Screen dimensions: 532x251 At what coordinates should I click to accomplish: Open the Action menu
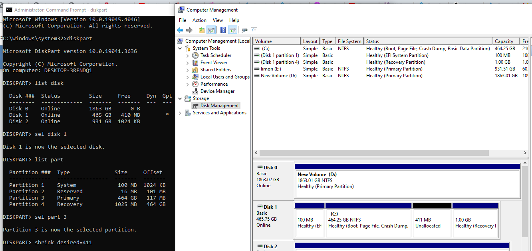point(199,20)
